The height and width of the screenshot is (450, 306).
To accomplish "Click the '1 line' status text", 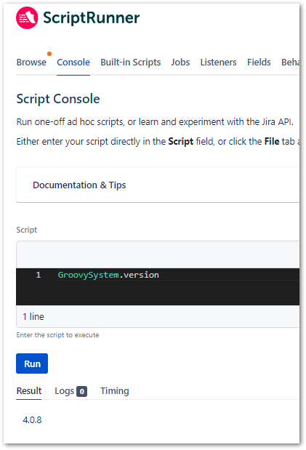I will [x=33, y=316].
